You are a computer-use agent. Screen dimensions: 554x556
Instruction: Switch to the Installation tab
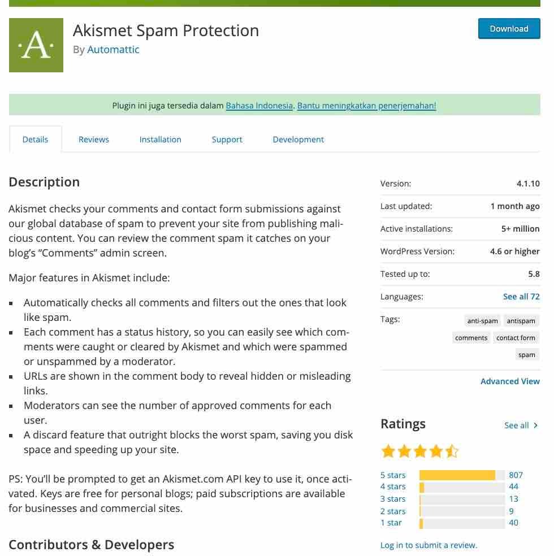point(160,139)
